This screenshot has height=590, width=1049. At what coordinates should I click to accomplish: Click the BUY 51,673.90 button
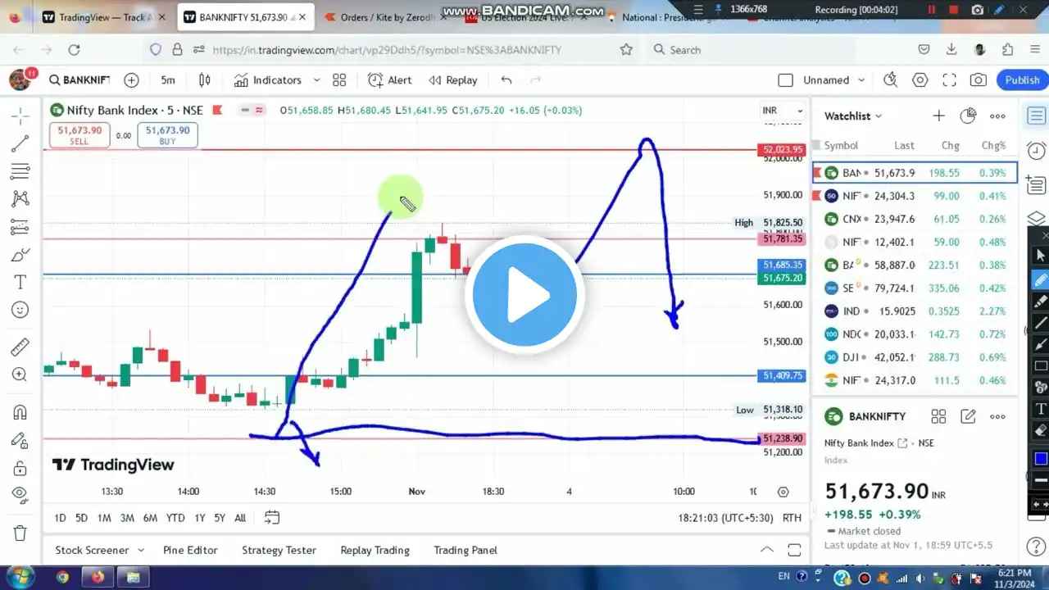point(167,135)
